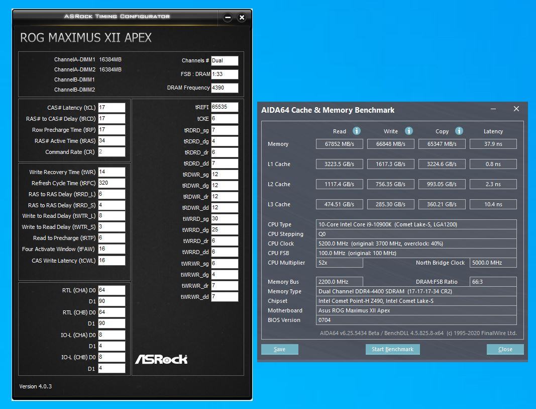Click the CAS# Latency (tCL) field
The height and width of the screenshot is (409, 536).
coord(112,108)
